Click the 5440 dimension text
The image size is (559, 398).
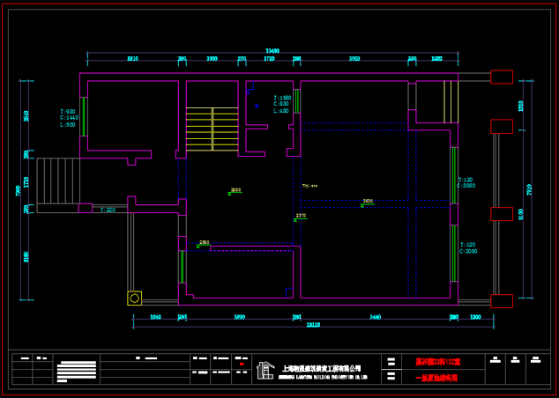point(376,317)
